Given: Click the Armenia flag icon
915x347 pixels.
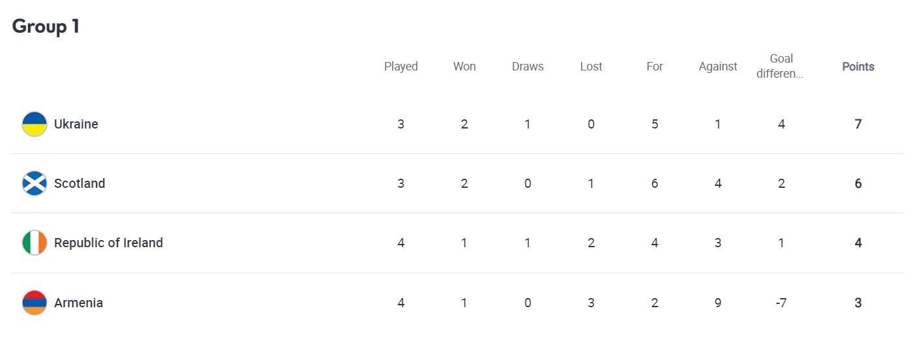Looking at the screenshot, I should pyautogui.click(x=35, y=303).
